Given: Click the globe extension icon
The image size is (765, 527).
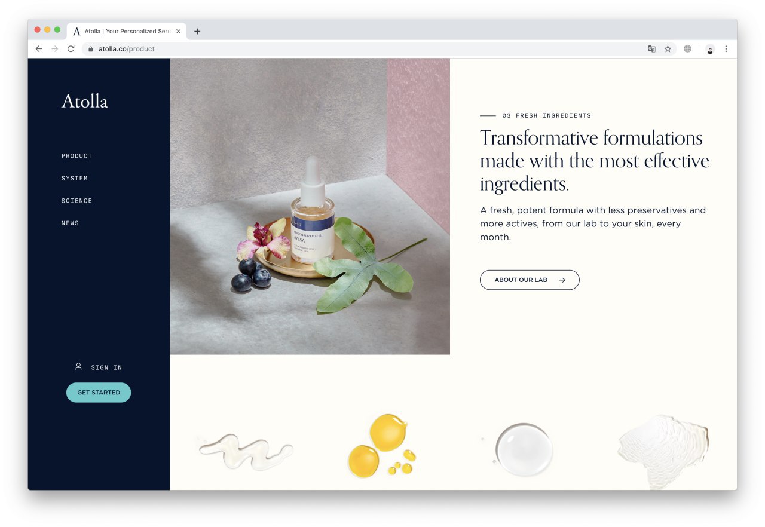Looking at the screenshot, I should 687,49.
